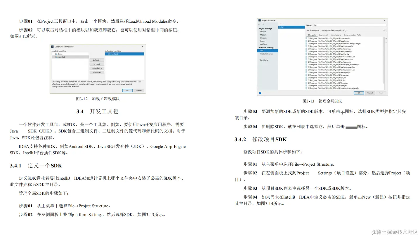
Task: Select module2 in Unloaded modules list
Action: point(124,54)
